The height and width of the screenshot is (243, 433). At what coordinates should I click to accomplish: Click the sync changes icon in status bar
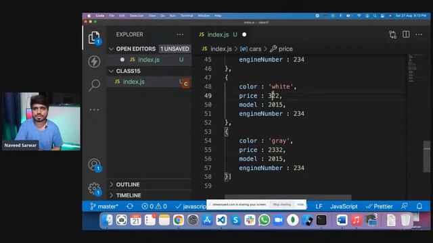pos(130,207)
